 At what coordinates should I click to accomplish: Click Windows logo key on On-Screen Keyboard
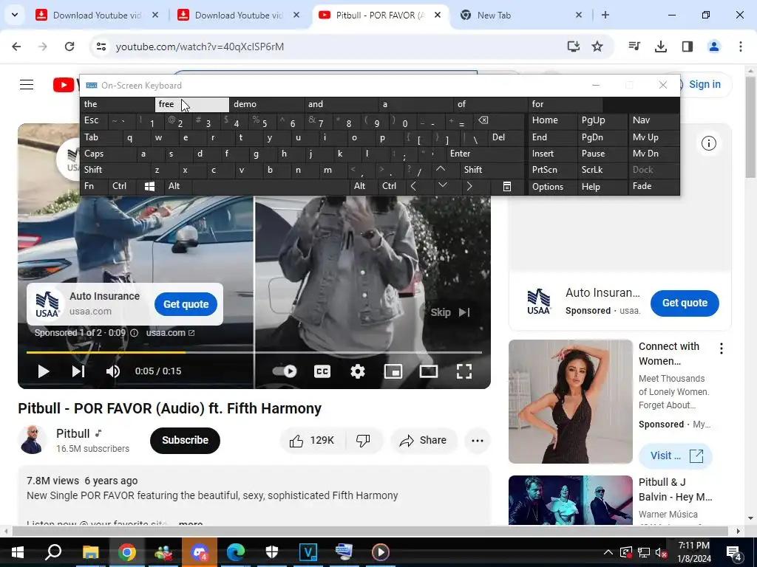[x=149, y=186]
